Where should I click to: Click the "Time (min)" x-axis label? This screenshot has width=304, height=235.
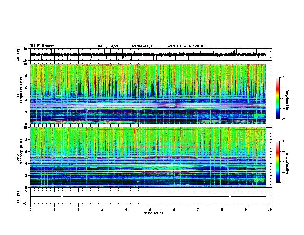(154, 213)
